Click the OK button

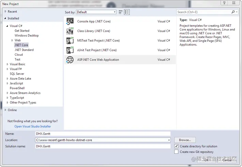pos(207,160)
